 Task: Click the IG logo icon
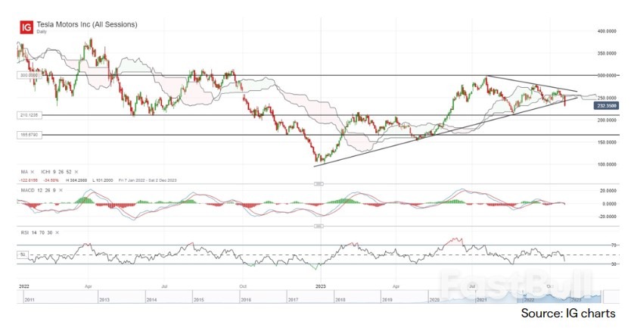coord(26,27)
